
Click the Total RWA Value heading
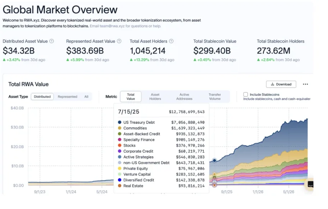[x=28, y=84]
